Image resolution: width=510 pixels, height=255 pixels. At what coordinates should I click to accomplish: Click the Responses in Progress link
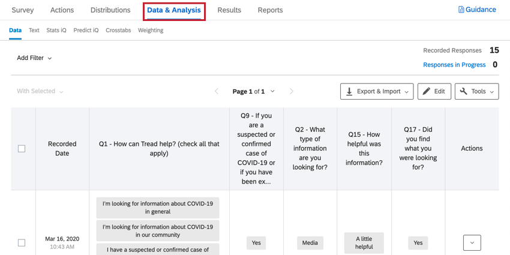(x=454, y=65)
